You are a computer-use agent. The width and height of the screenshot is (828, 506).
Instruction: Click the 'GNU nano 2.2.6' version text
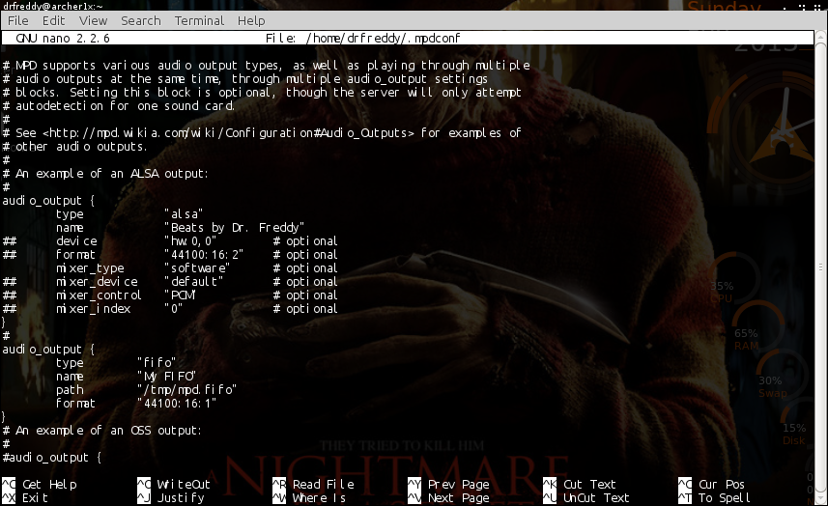63,38
